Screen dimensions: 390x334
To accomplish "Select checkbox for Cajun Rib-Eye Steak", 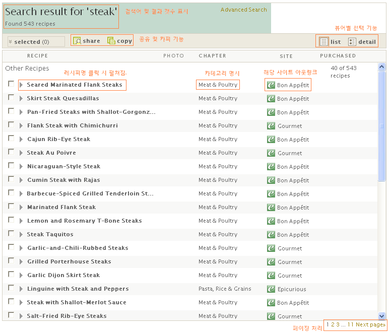I will pos(11,138).
